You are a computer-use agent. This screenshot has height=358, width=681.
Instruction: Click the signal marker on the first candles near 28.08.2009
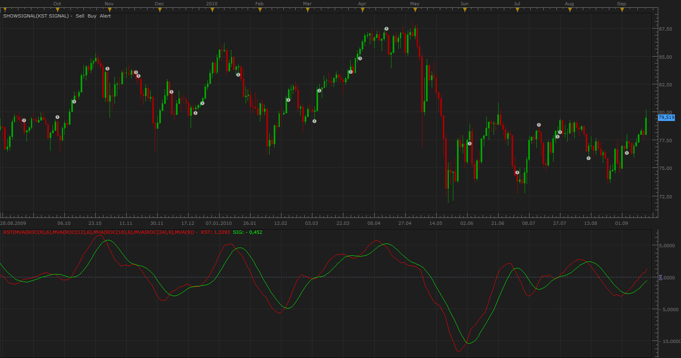coord(24,121)
